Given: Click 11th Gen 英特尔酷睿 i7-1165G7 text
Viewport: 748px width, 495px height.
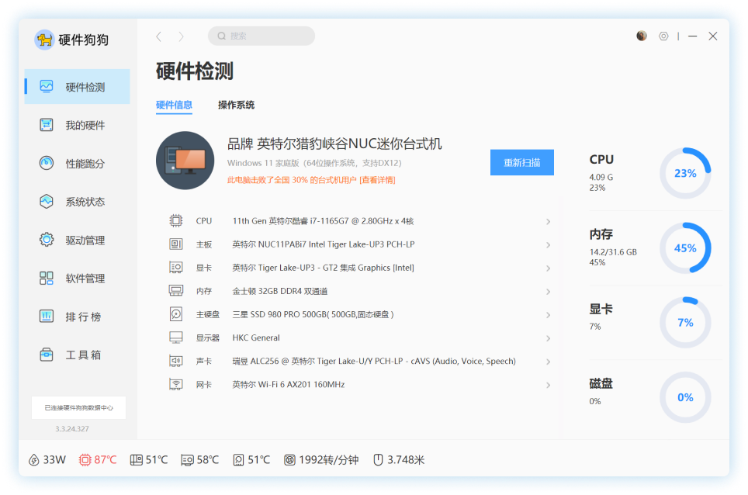Looking at the screenshot, I should pos(323,221).
